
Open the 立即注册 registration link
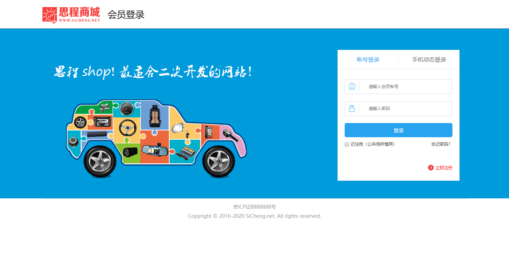tap(444, 168)
